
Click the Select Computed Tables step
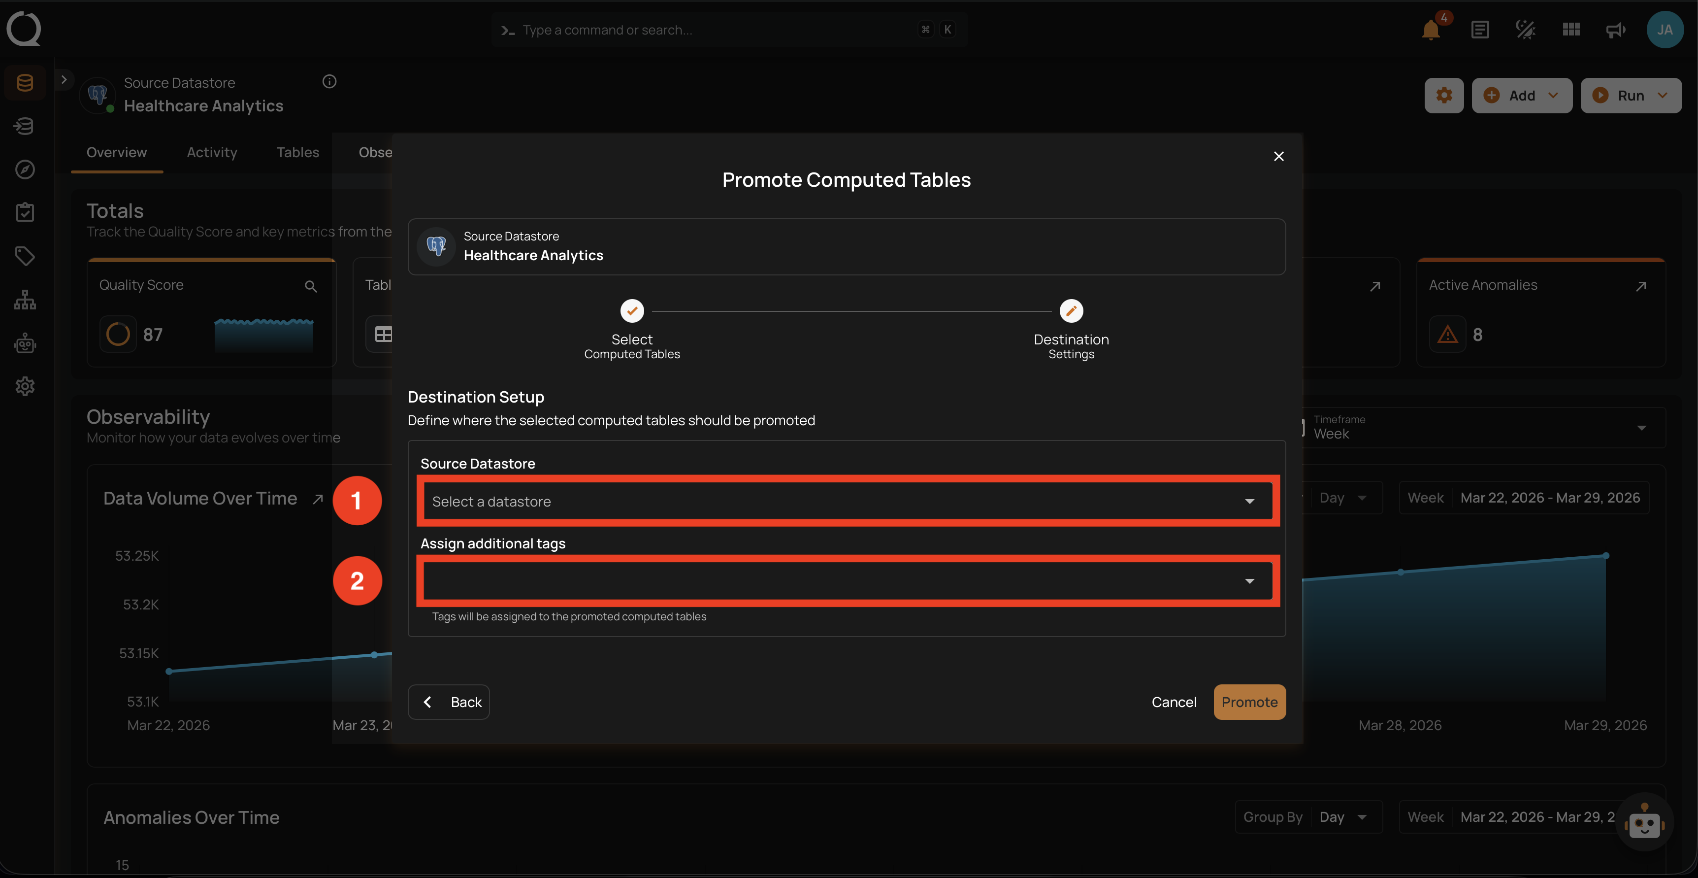pos(631,330)
